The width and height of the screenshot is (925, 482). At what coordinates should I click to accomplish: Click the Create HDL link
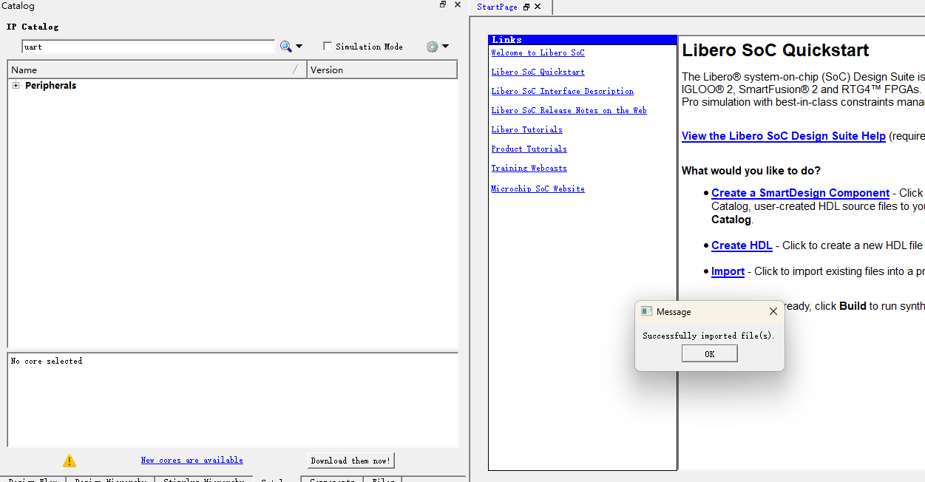click(x=742, y=245)
